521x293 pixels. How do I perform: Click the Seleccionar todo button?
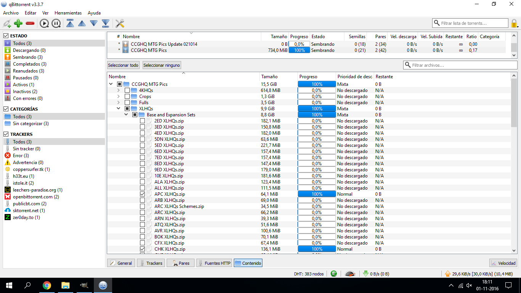[123, 65]
